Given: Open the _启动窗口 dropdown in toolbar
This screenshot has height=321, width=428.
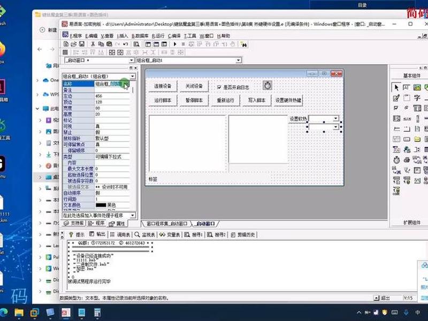Looking at the screenshot, I should pyautogui.click(x=131, y=60).
